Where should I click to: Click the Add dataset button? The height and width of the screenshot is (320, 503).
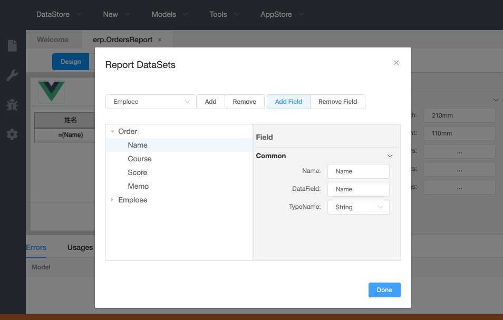[210, 102]
